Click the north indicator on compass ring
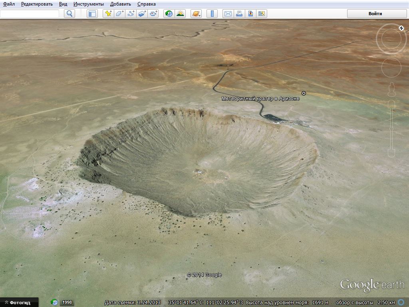Screen dimensions: 409x307 pyautogui.click(x=401, y=28)
